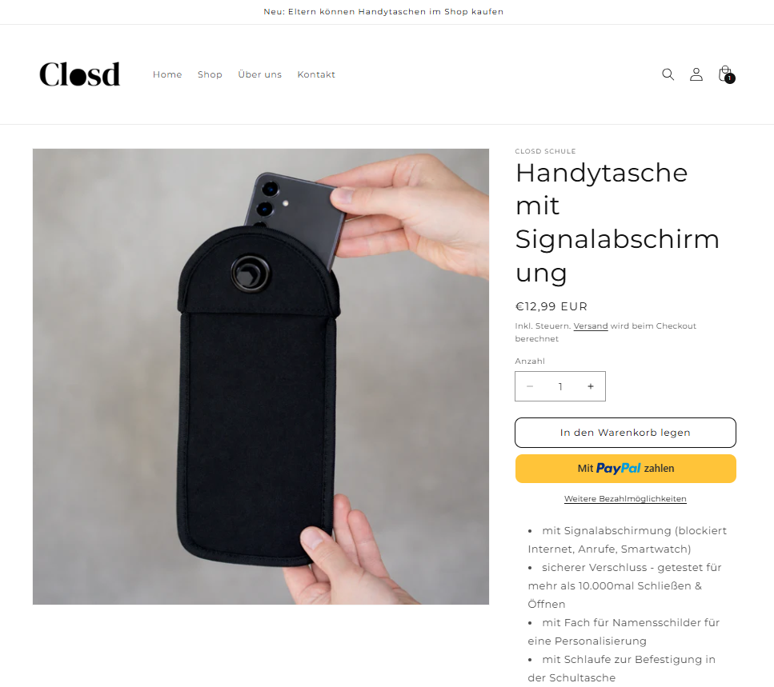The width and height of the screenshot is (774, 687).
Task: Open the Kontakt page
Action: tap(316, 74)
